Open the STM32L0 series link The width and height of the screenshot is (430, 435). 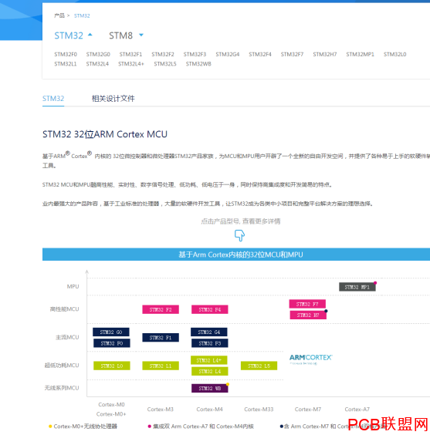[394, 54]
